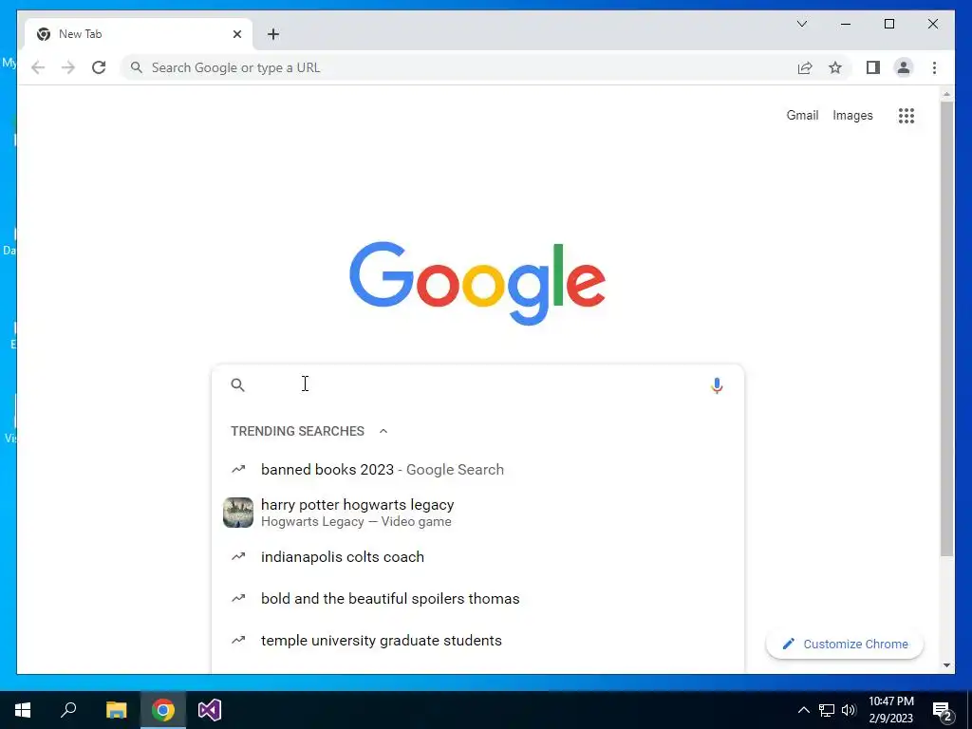The width and height of the screenshot is (972, 729).
Task: Open the Windows Start menu
Action: pyautogui.click(x=23, y=710)
